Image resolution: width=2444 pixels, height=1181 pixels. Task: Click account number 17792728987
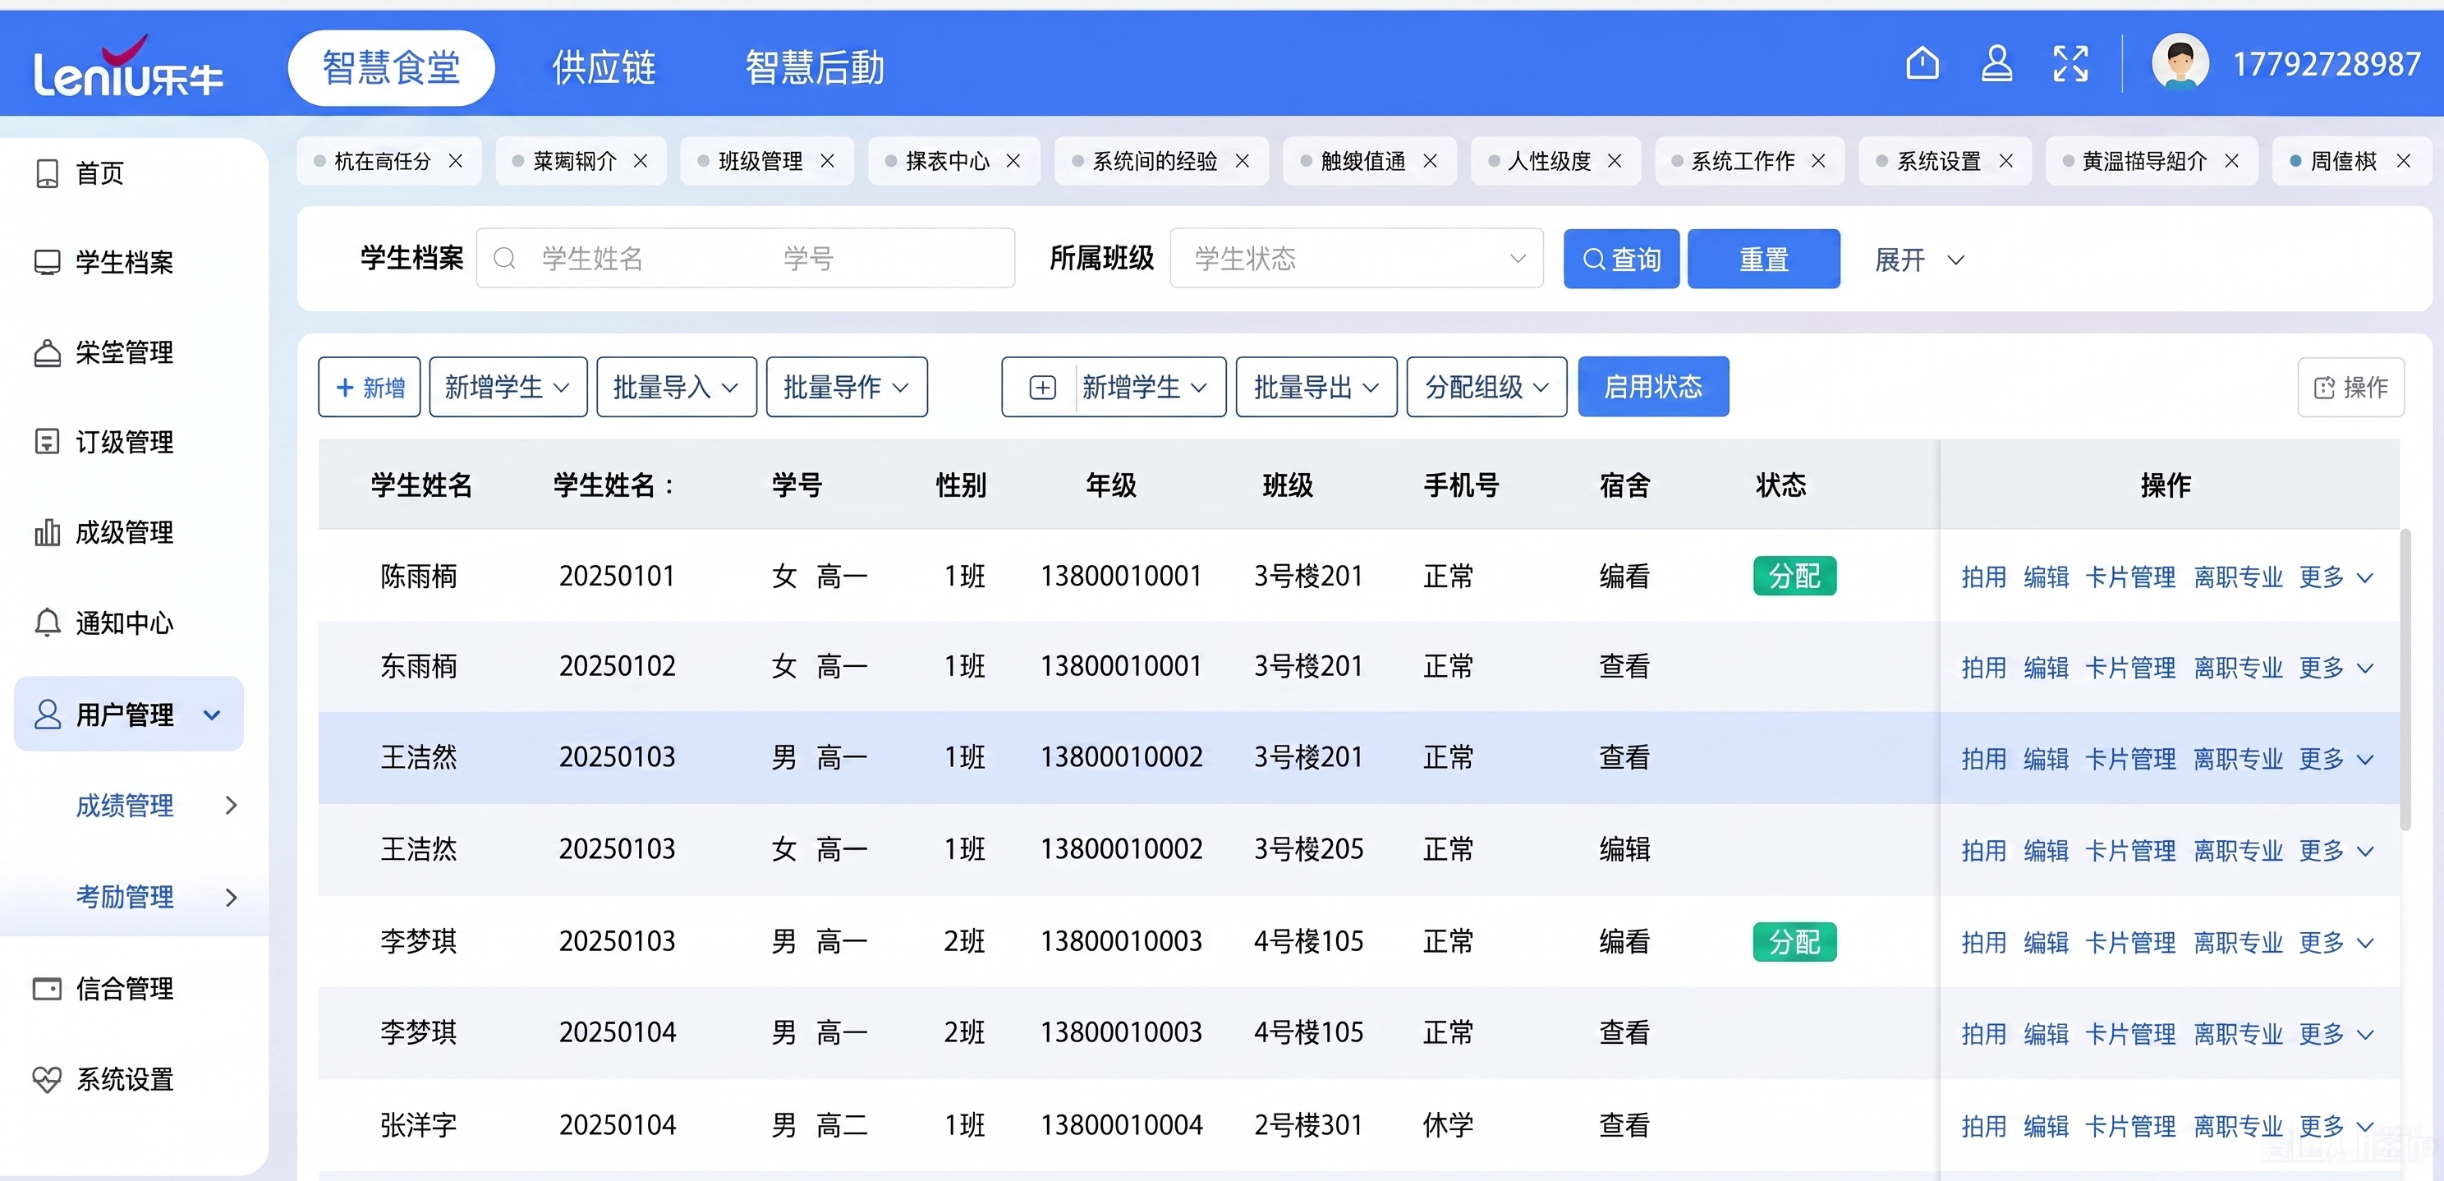coord(2326,63)
